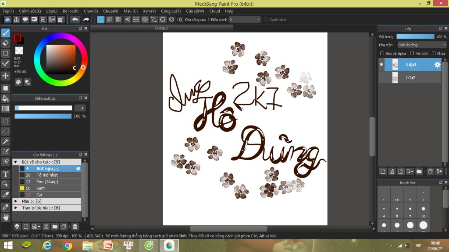Expand the Tran trí bla bla brush group
The image size is (449, 252).
[16, 208]
